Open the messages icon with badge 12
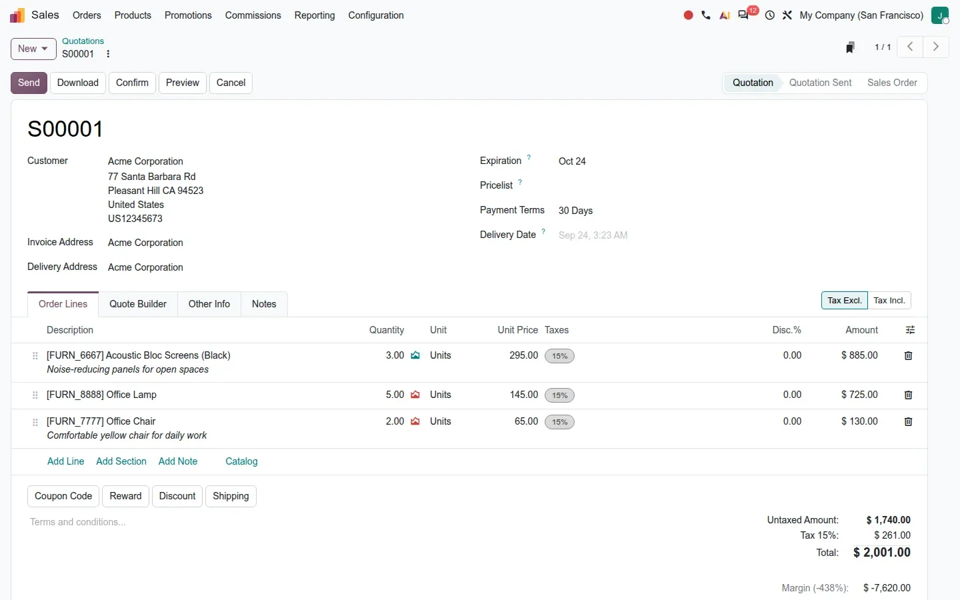Image resolution: width=960 pixels, height=600 pixels. [743, 15]
